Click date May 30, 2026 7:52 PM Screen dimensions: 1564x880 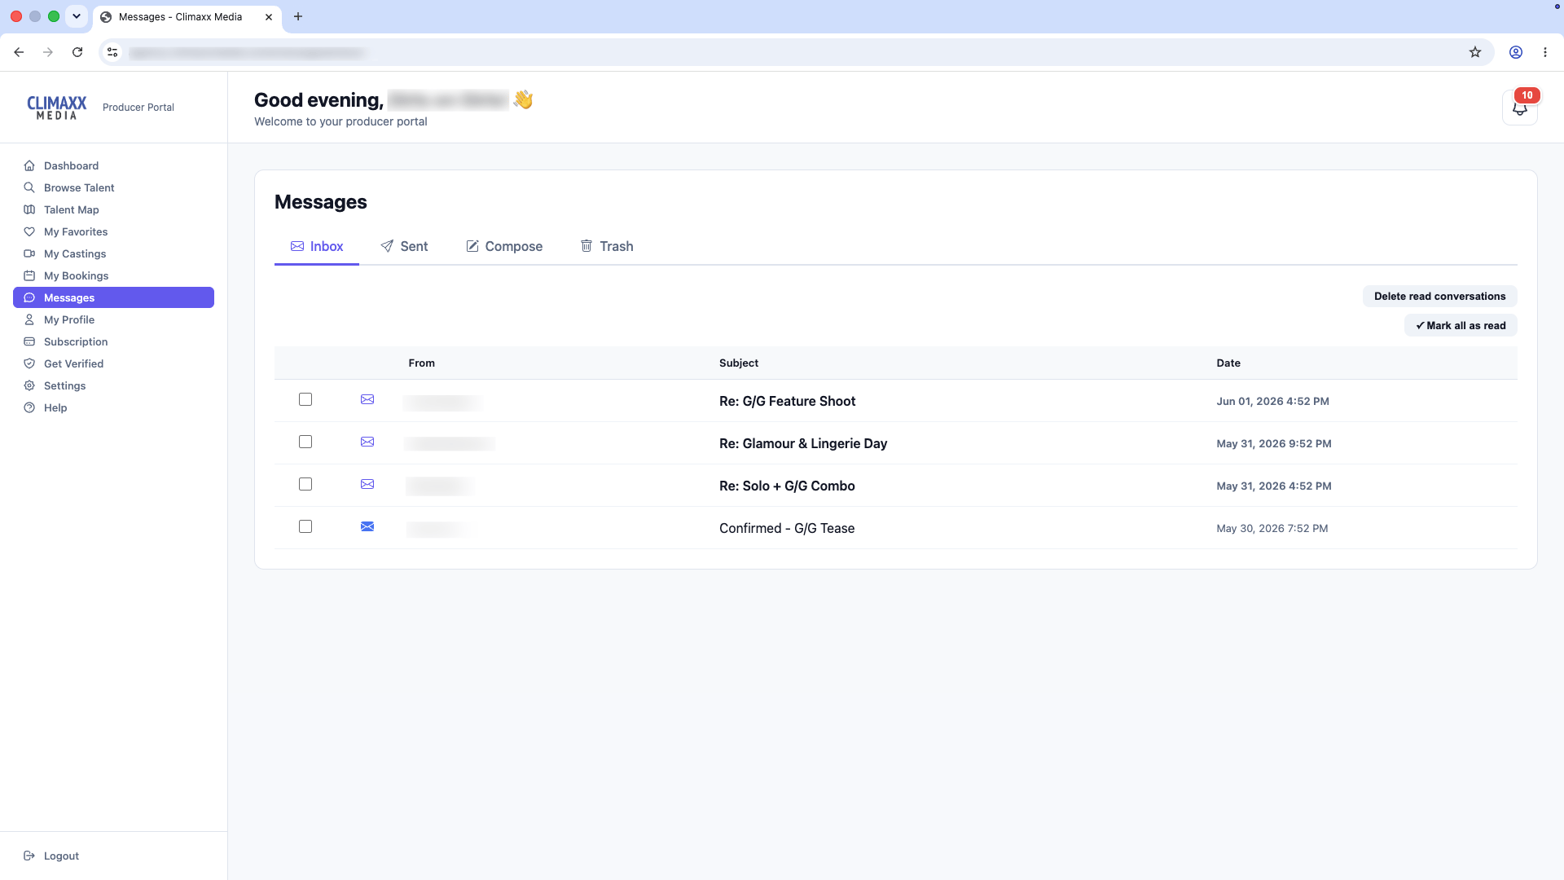point(1272,528)
